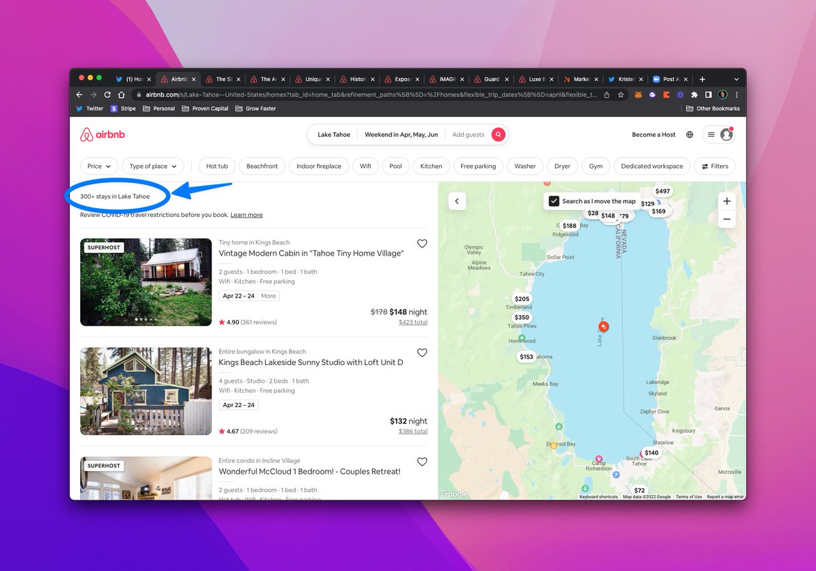Open the hamburger profile menu
816x571 pixels.
(719, 135)
